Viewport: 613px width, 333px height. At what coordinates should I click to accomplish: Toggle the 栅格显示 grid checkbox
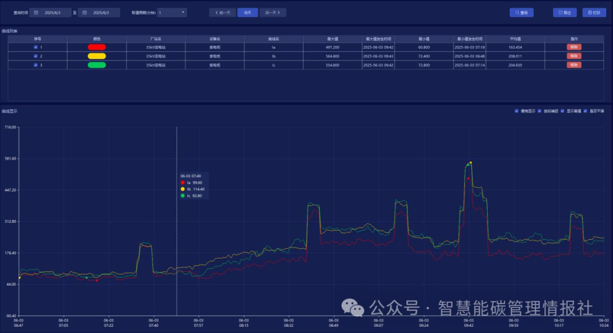click(x=517, y=111)
